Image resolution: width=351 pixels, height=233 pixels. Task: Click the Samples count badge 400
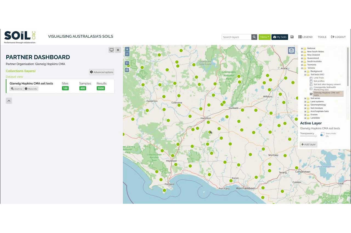pyautogui.click(x=83, y=88)
